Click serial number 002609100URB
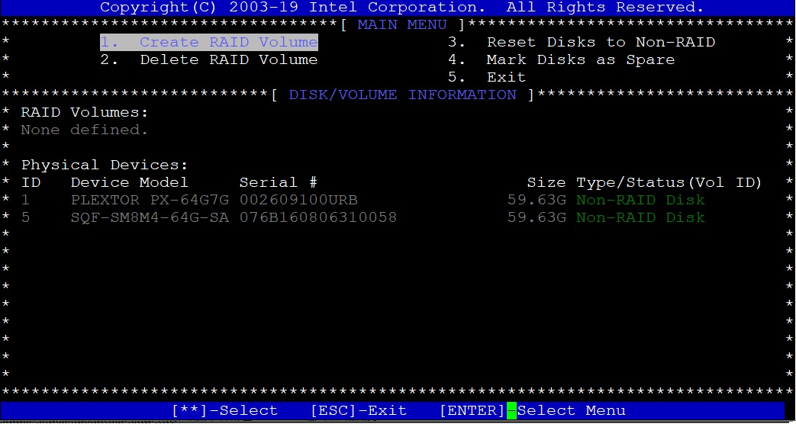 tap(298, 200)
